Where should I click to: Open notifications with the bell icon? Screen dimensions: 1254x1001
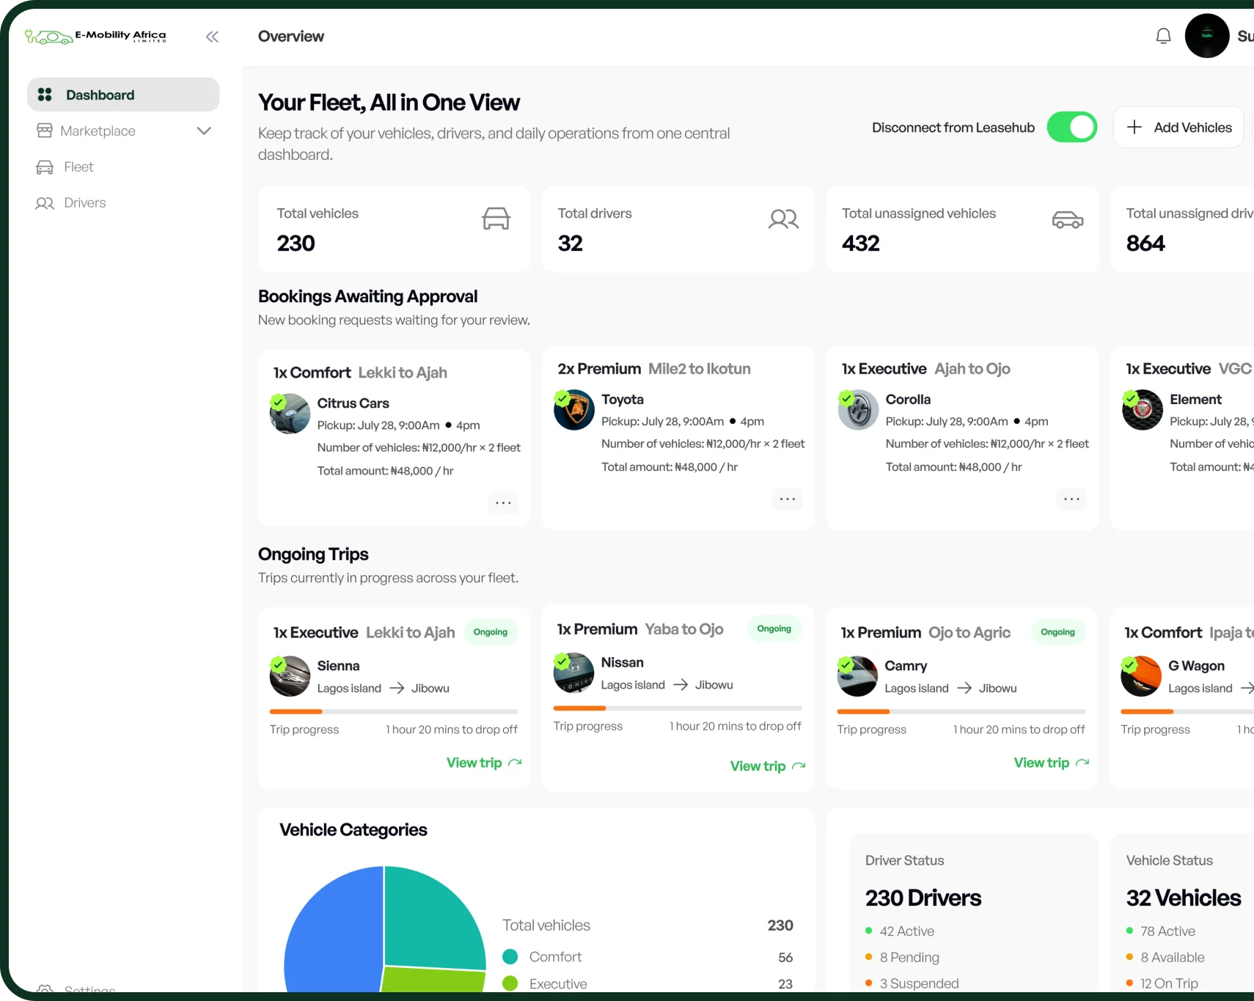1163,36
